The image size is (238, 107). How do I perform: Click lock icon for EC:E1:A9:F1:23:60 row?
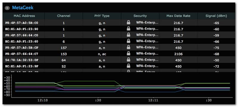pyautogui.click(x=129, y=41)
